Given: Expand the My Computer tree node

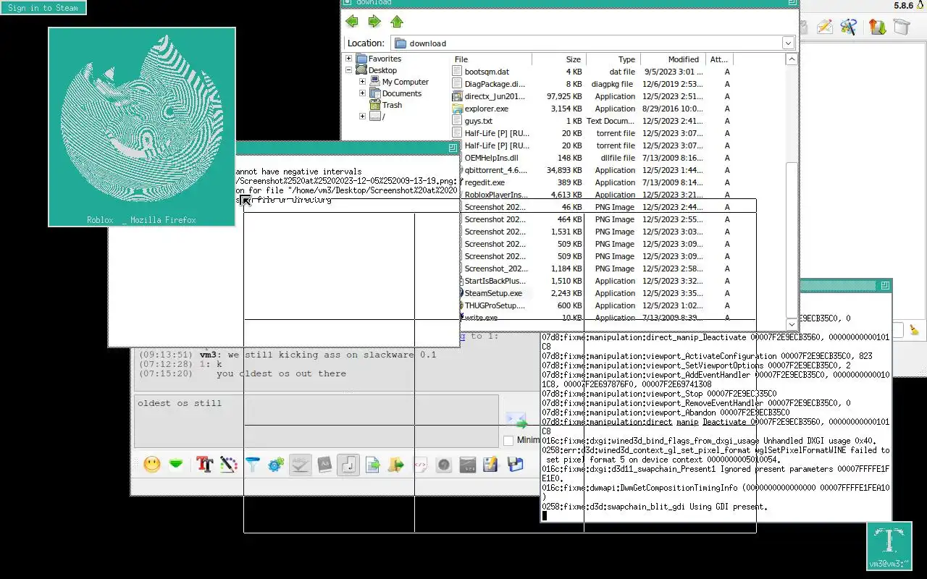Looking at the screenshot, I should click(362, 82).
